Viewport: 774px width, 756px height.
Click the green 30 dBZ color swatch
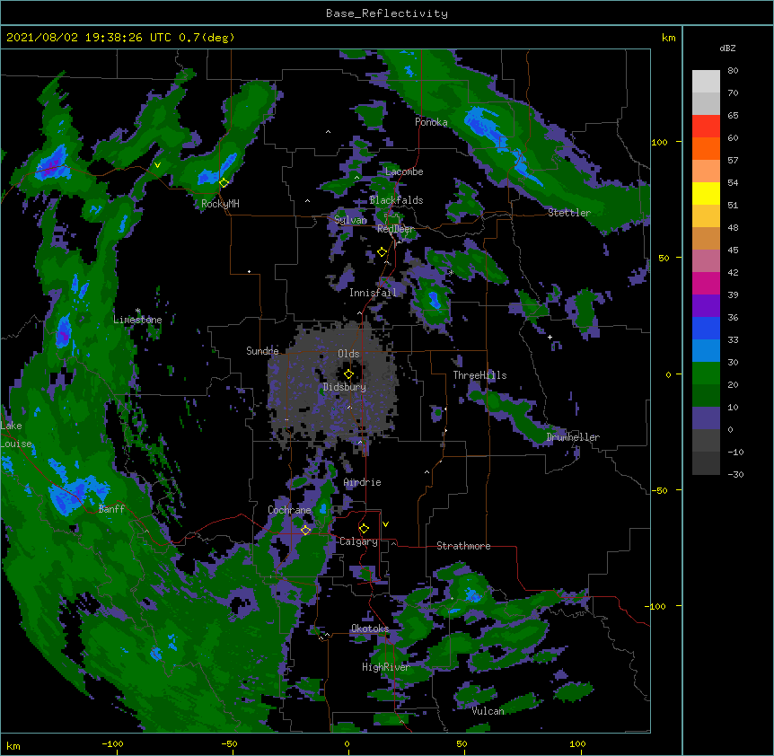pos(706,374)
